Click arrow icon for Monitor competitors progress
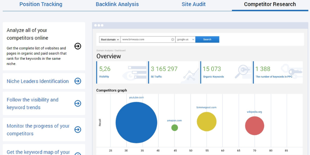Viewport: 310px width, 155px height. click(x=78, y=129)
